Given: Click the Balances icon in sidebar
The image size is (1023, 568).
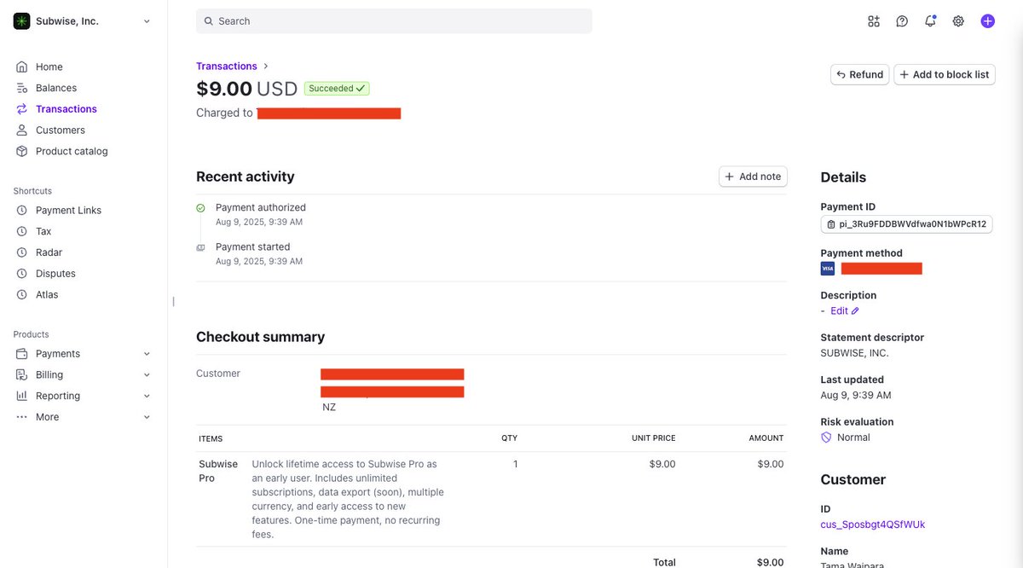Looking at the screenshot, I should (22, 88).
